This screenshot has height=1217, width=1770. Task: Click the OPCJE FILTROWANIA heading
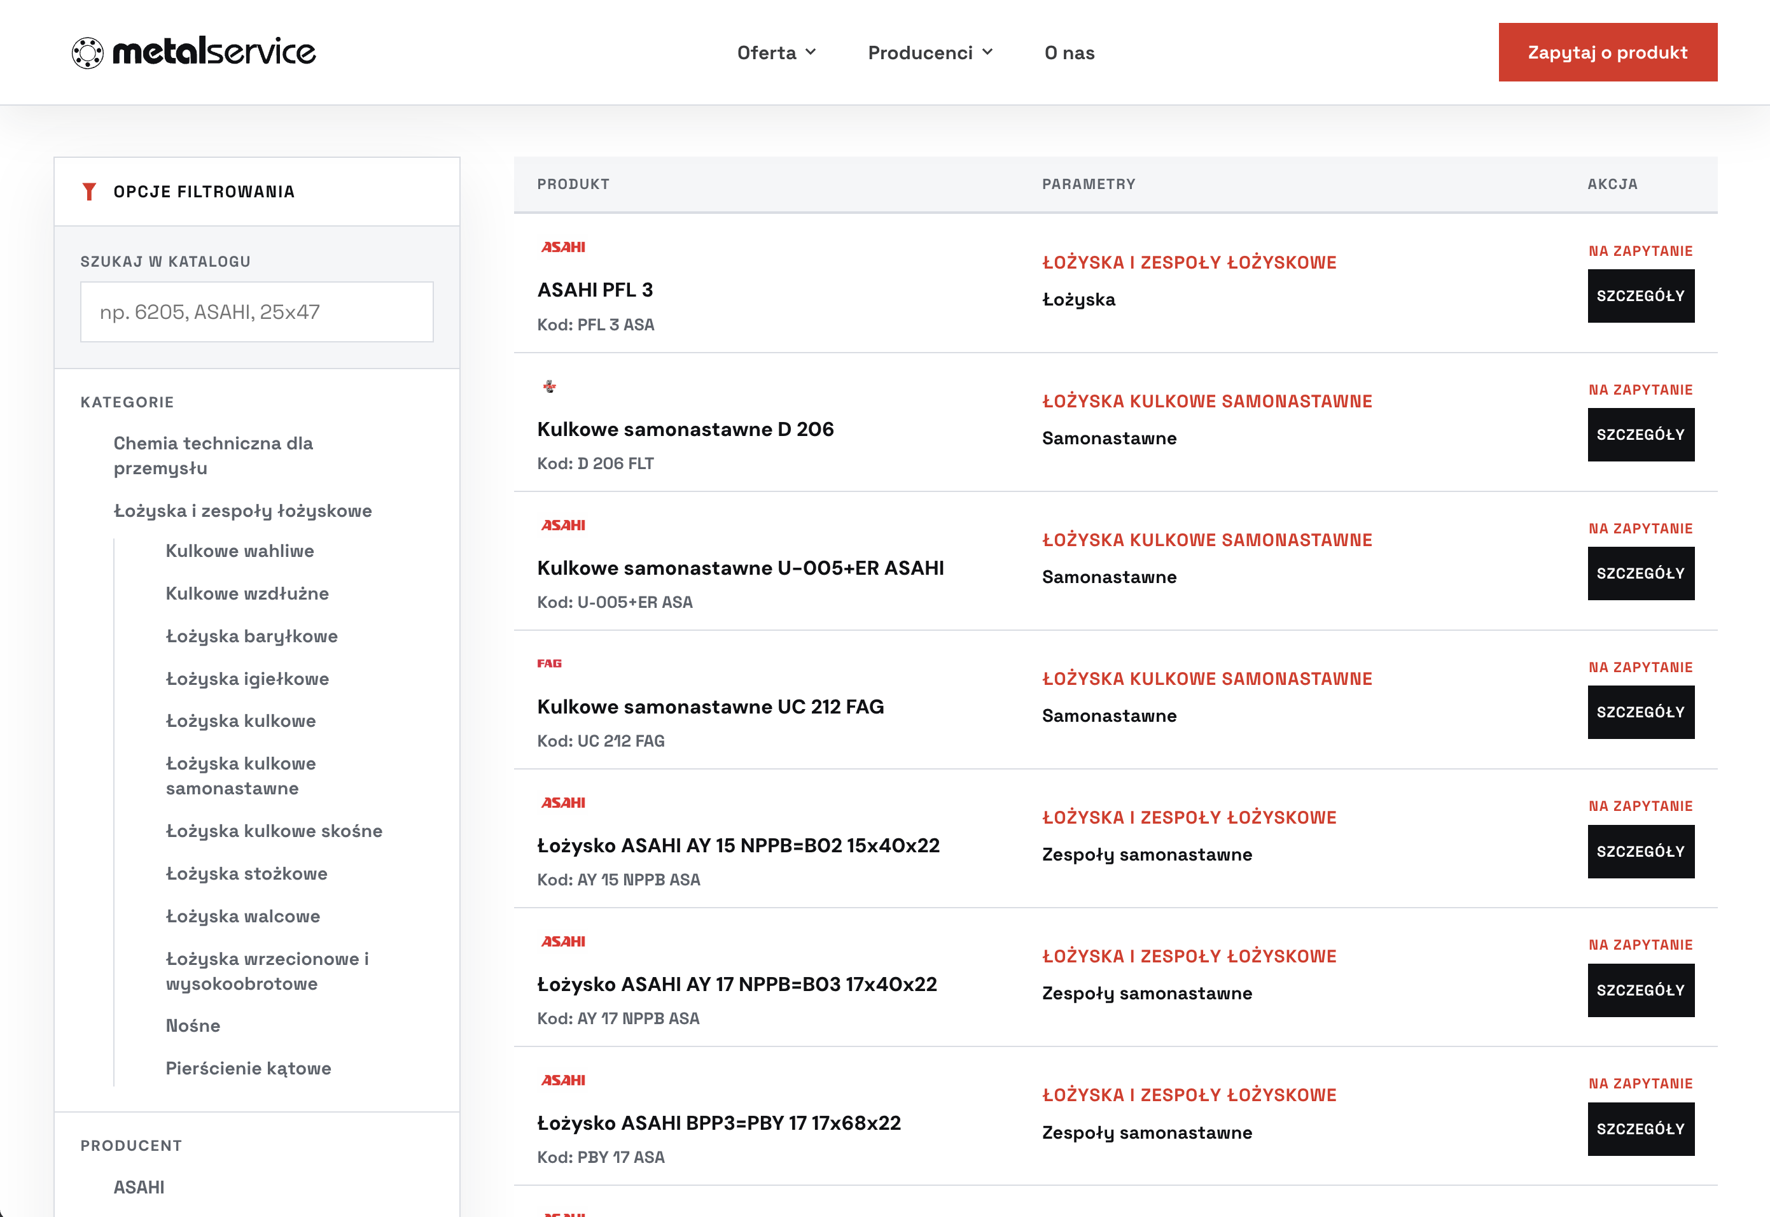(204, 192)
